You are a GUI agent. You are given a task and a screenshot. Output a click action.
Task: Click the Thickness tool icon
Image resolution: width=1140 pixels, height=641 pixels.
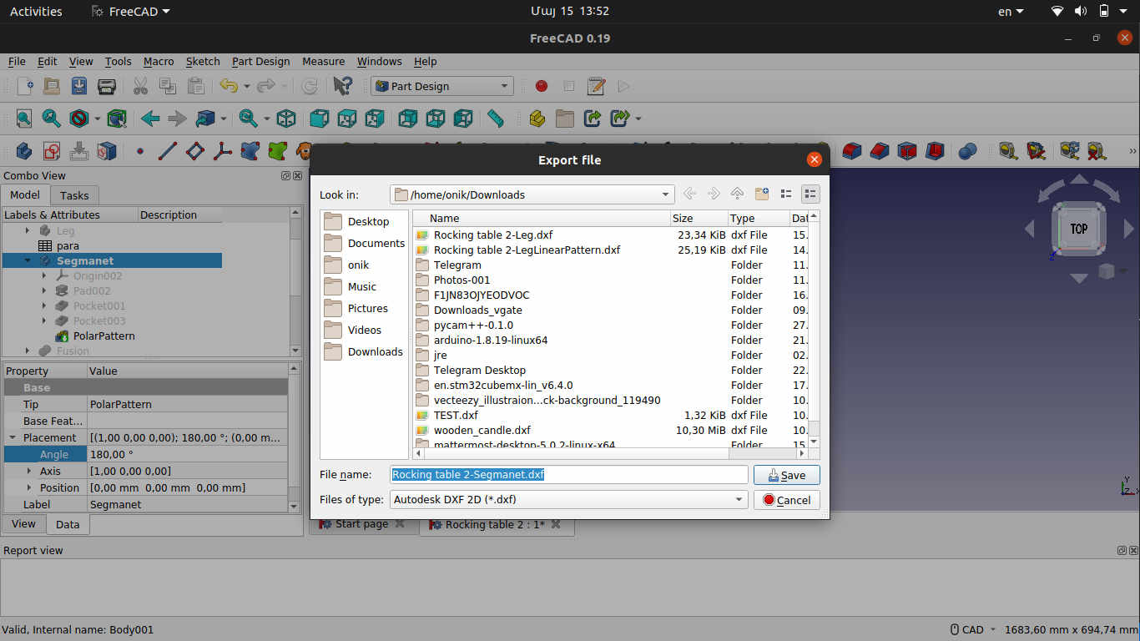pos(935,151)
